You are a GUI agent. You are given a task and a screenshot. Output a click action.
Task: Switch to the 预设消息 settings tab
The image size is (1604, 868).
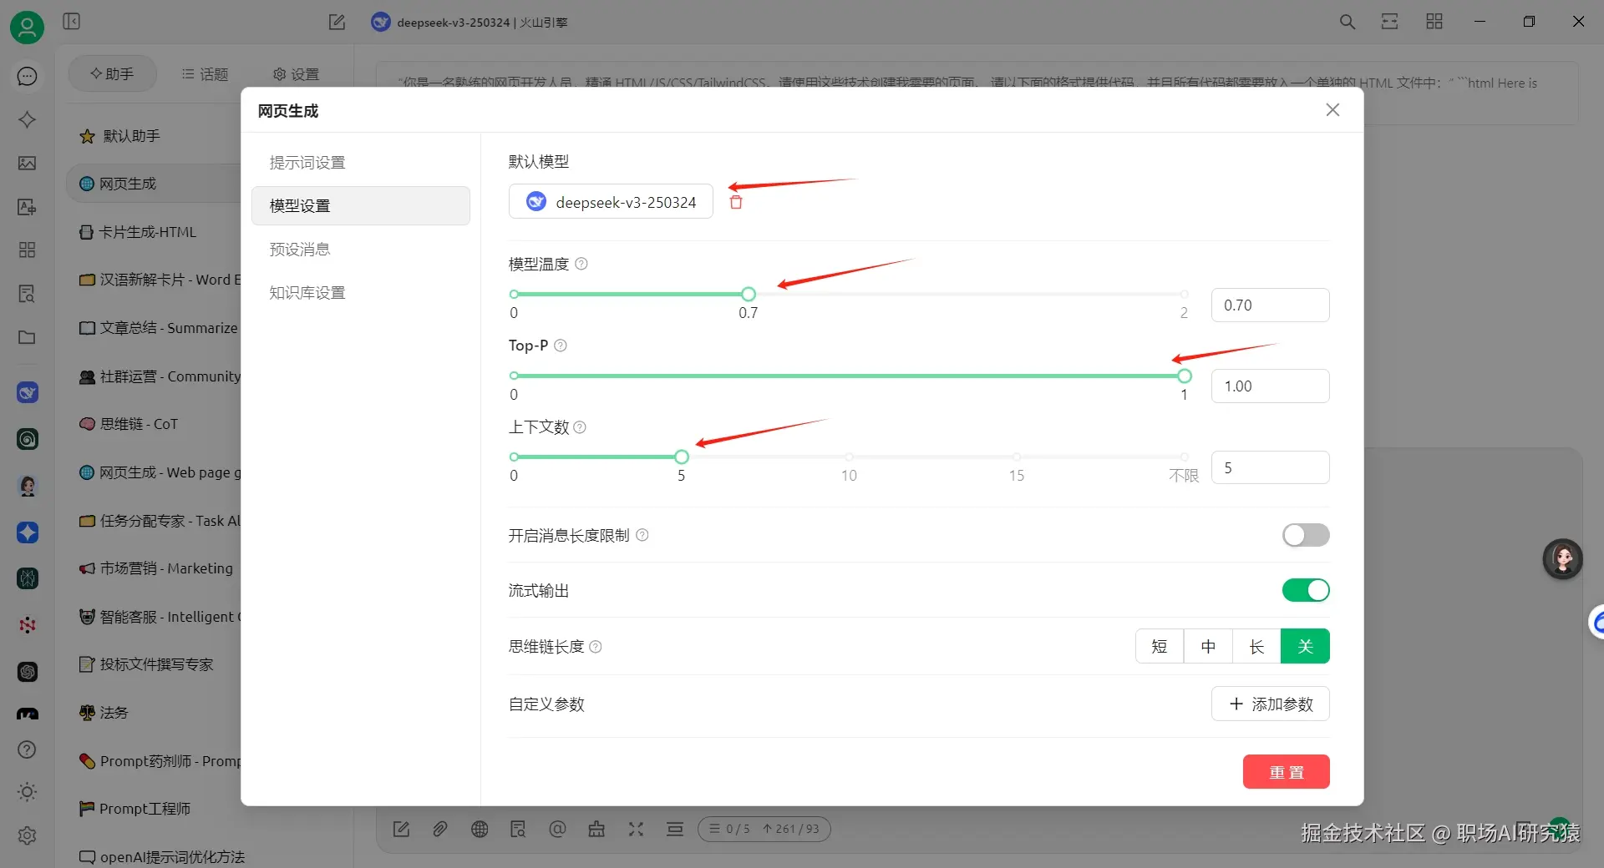[299, 249]
